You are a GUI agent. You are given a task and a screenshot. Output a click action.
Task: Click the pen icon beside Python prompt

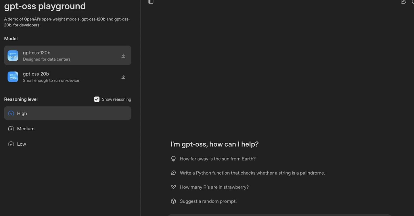[173, 173]
